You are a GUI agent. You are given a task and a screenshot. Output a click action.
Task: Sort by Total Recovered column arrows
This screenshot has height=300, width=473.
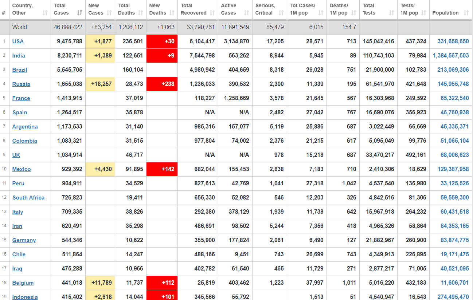tap(212, 13)
